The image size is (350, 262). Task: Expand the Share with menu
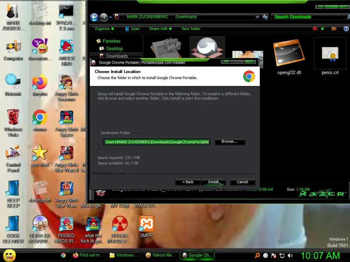coord(160,29)
